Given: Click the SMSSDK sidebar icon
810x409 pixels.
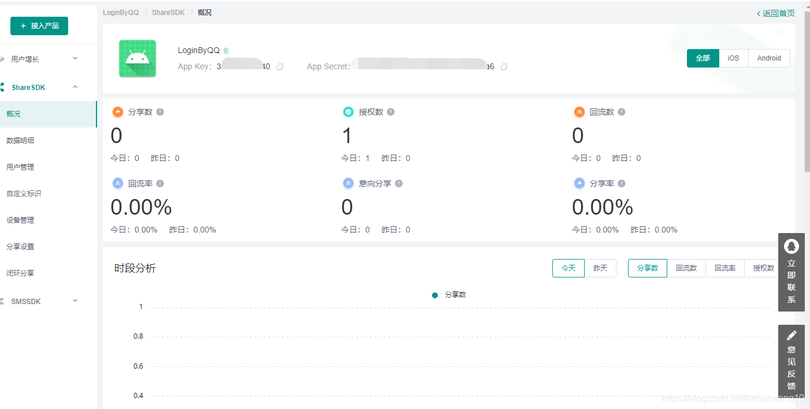Looking at the screenshot, I should [x=3, y=302].
